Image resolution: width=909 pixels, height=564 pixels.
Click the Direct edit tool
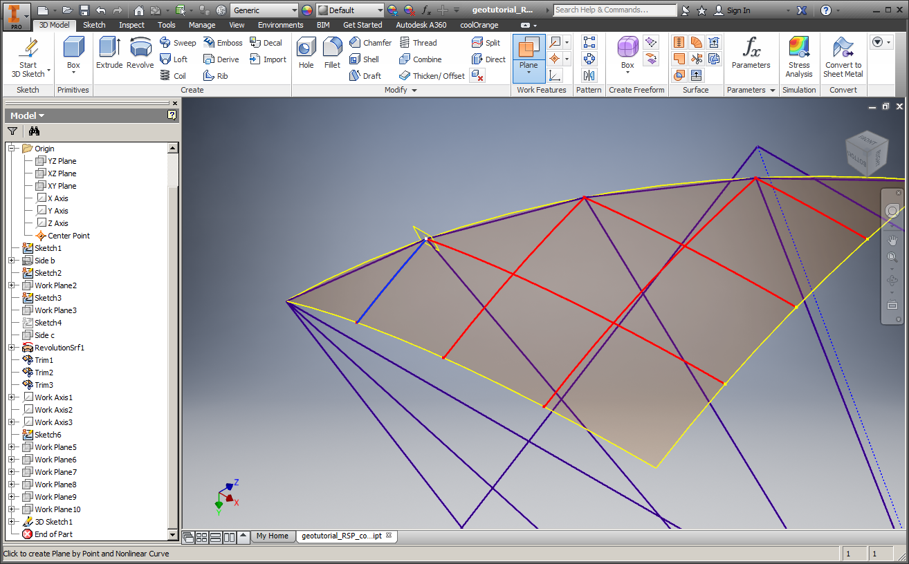tap(488, 59)
